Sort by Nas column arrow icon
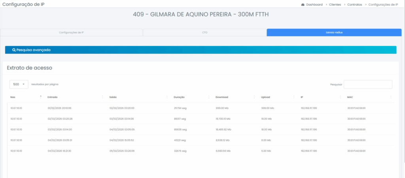Viewport: 405px width, 178px height. [41, 97]
